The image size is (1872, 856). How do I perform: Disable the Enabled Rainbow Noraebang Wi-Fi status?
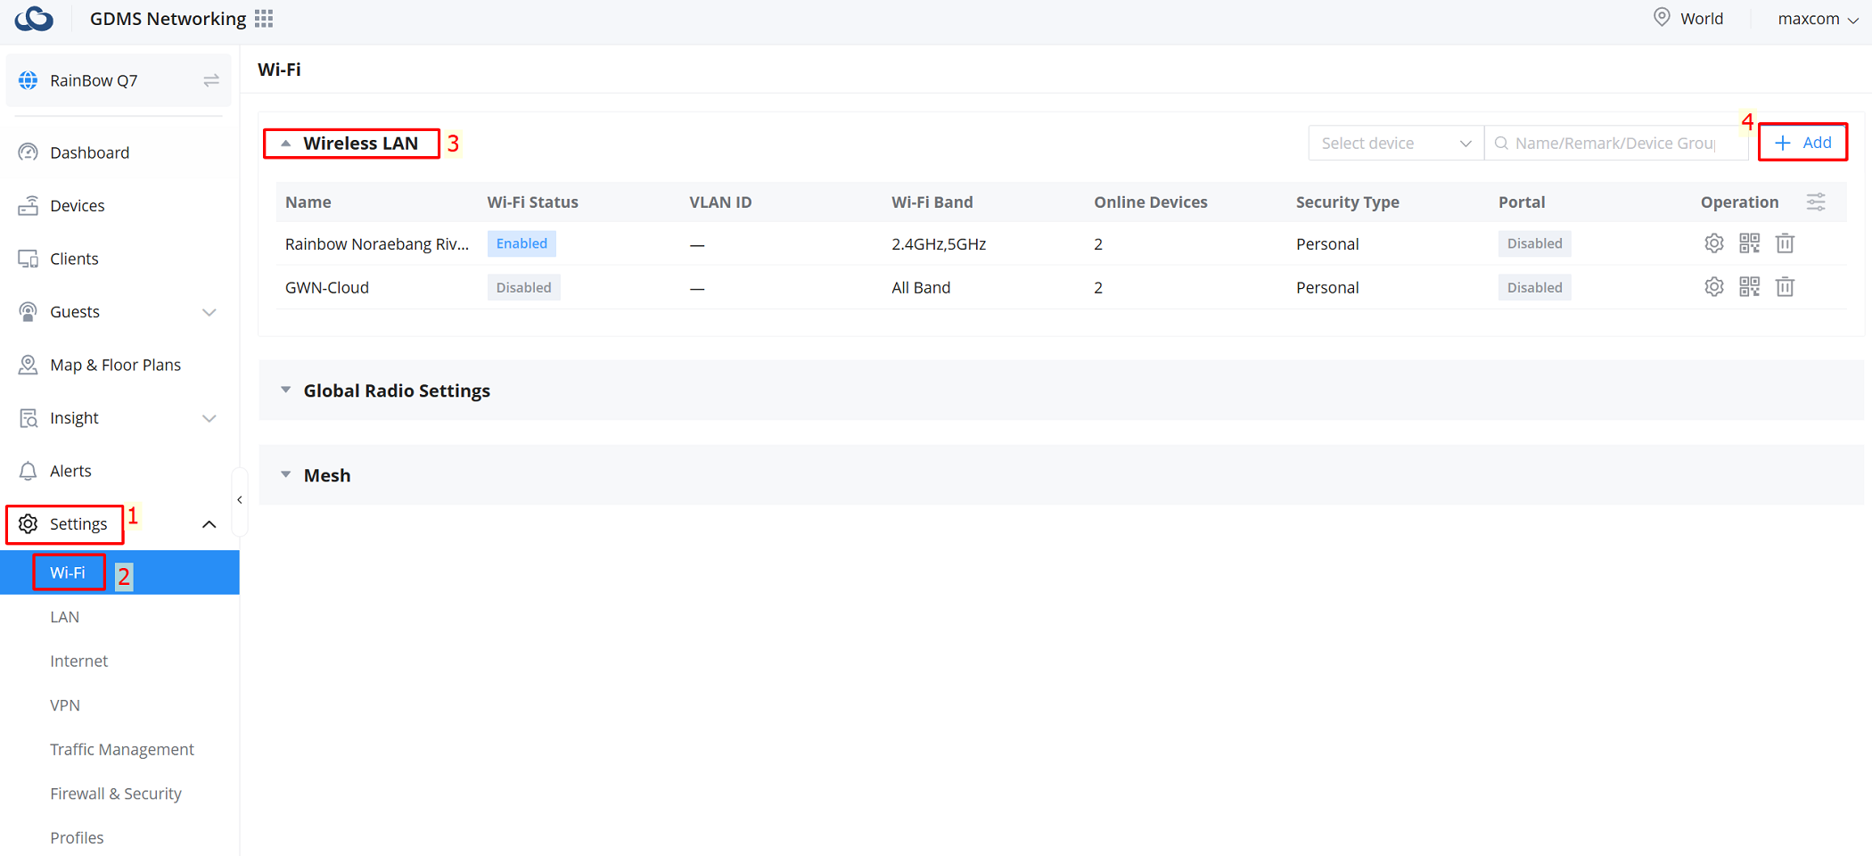coord(521,243)
